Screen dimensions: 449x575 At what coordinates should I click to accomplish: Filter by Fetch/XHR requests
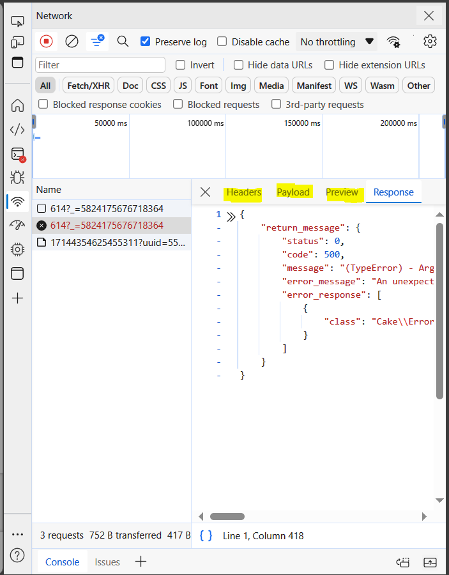pos(88,86)
